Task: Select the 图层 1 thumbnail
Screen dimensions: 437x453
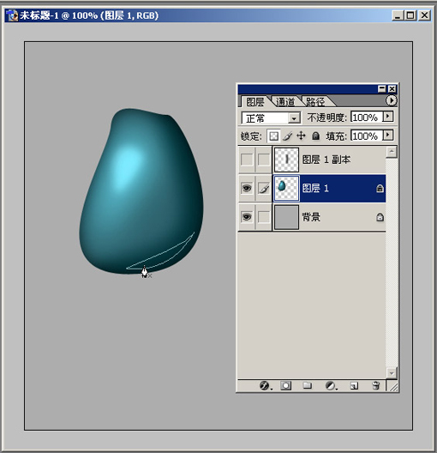Action: (x=286, y=189)
